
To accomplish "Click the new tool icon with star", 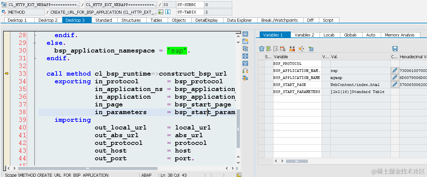I will tap(245, 41).
